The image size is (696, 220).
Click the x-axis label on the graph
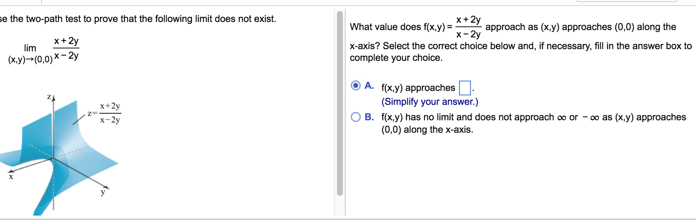(x=11, y=177)
